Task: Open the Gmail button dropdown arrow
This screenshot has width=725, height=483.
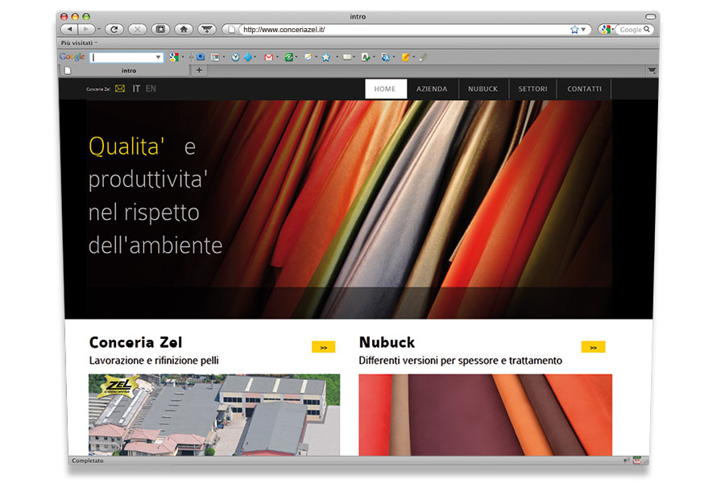Action: pyautogui.click(x=277, y=57)
